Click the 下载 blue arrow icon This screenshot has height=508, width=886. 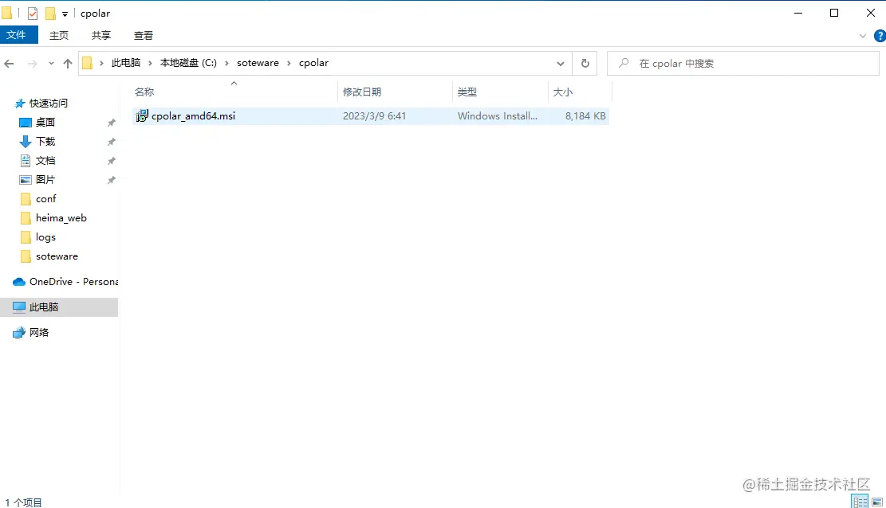pos(26,142)
